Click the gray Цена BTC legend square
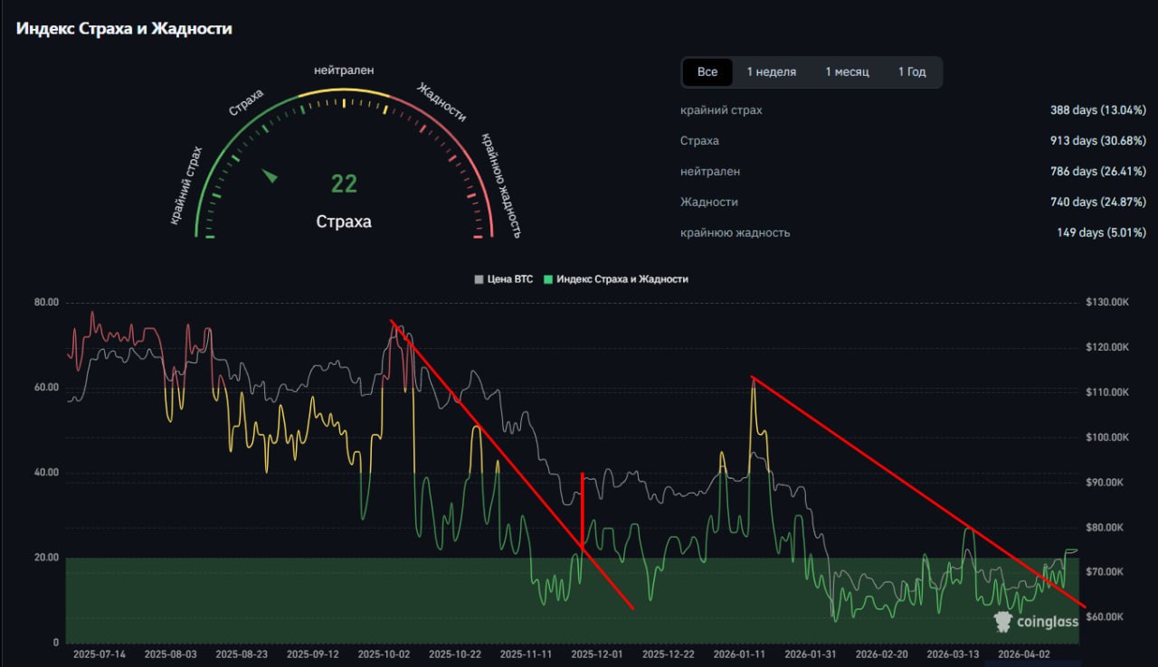Screen dimensions: 1158x667 click(x=479, y=280)
